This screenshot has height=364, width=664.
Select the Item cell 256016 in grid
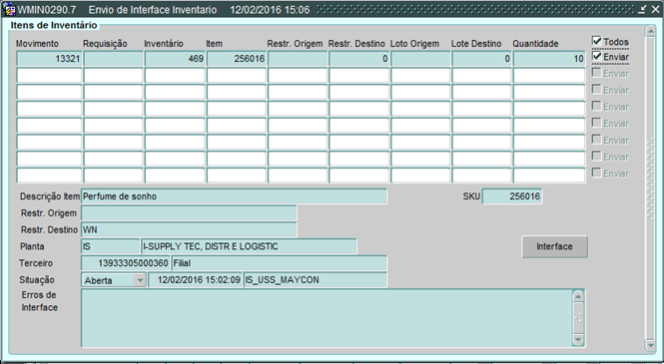[237, 59]
